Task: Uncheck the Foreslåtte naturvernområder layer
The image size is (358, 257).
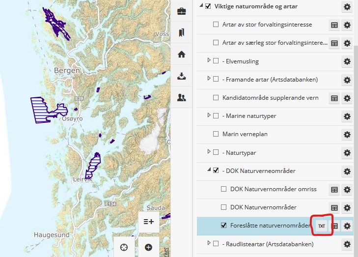Action: coord(224,226)
